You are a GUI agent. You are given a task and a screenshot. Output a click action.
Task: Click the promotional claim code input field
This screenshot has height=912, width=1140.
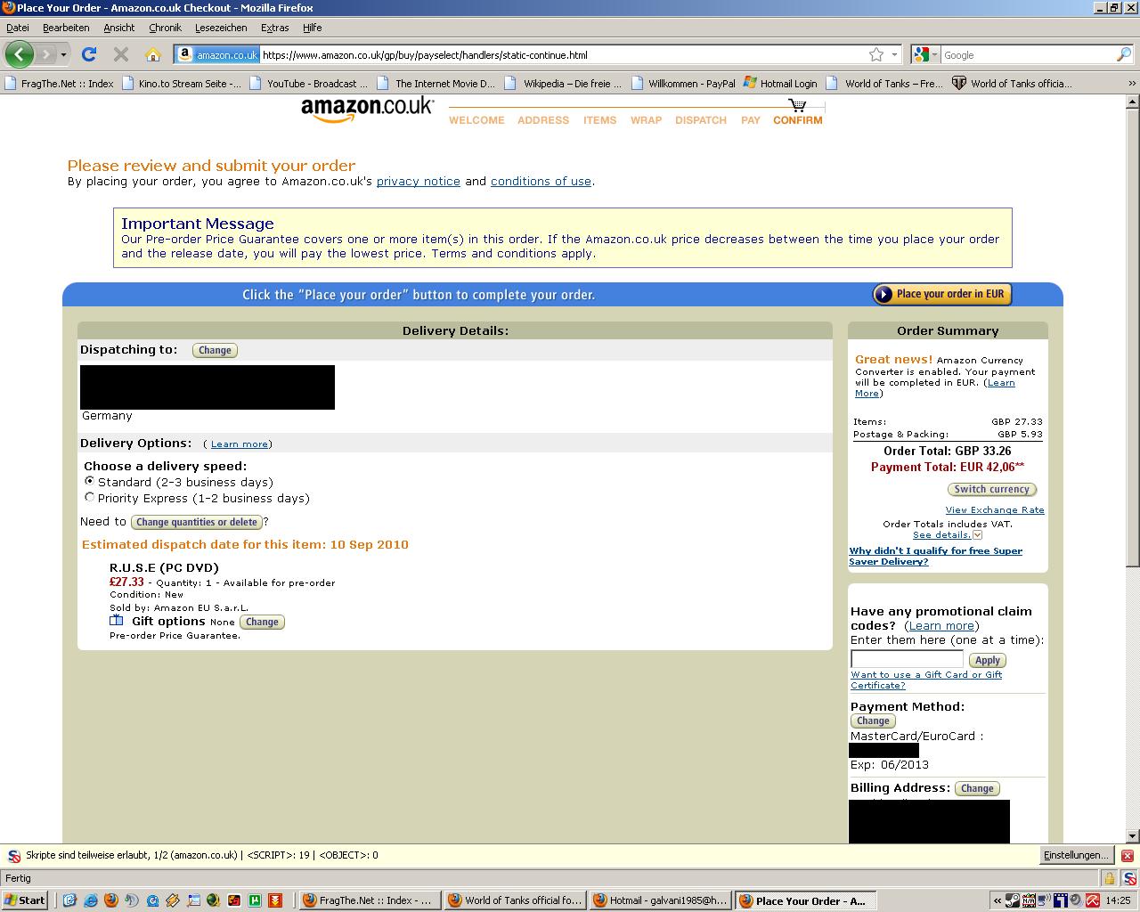tap(907, 659)
